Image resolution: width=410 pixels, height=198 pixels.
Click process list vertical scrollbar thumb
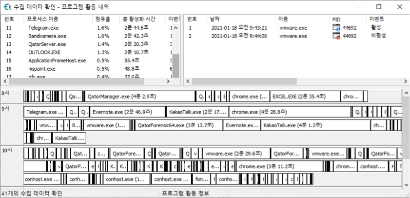point(176,65)
